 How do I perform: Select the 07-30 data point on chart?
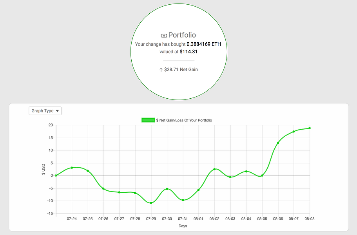coord(167,189)
